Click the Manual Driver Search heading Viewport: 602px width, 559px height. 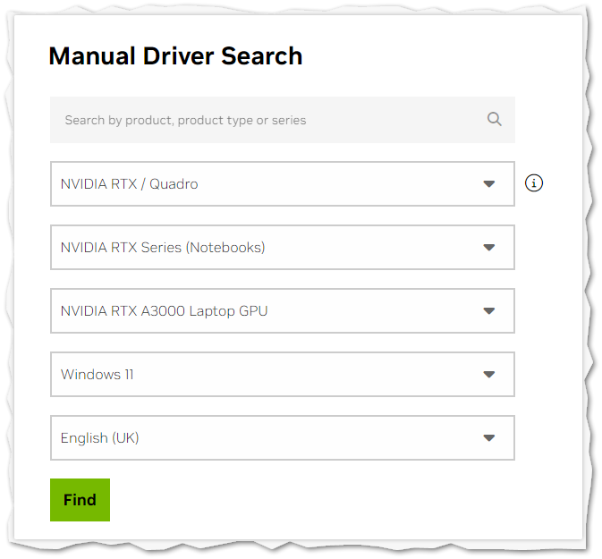click(175, 56)
